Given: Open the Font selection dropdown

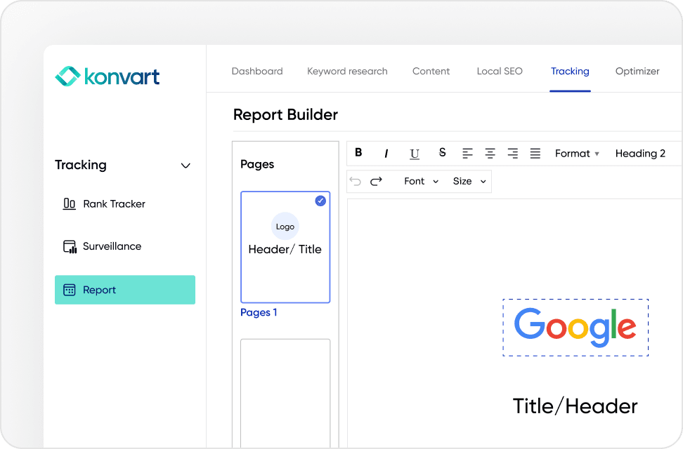Looking at the screenshot, I should 419,181.
